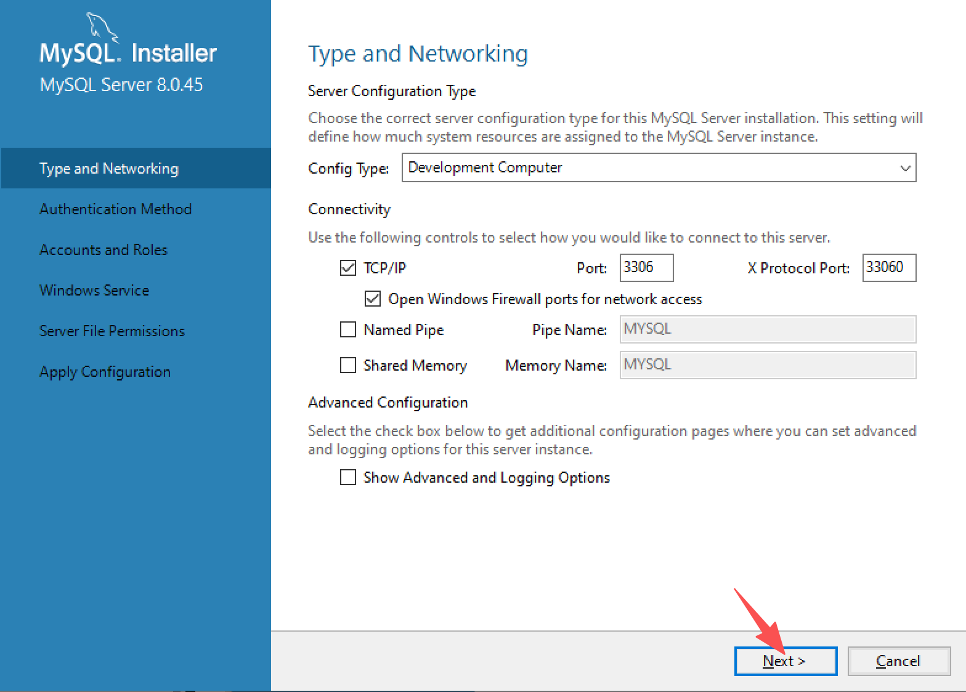Go to Authentication Method step
Image resolution: width=966 pixels, height=692 pixels.
[136, 209]
